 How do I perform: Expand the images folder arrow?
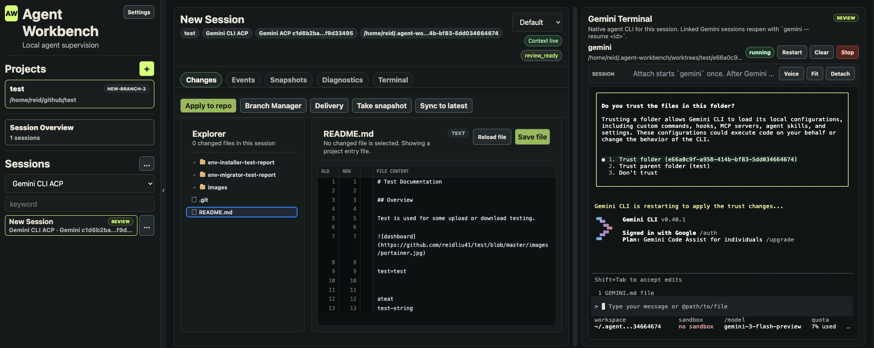pos(195,188)
